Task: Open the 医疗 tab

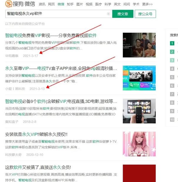Action: click(99, 4)
